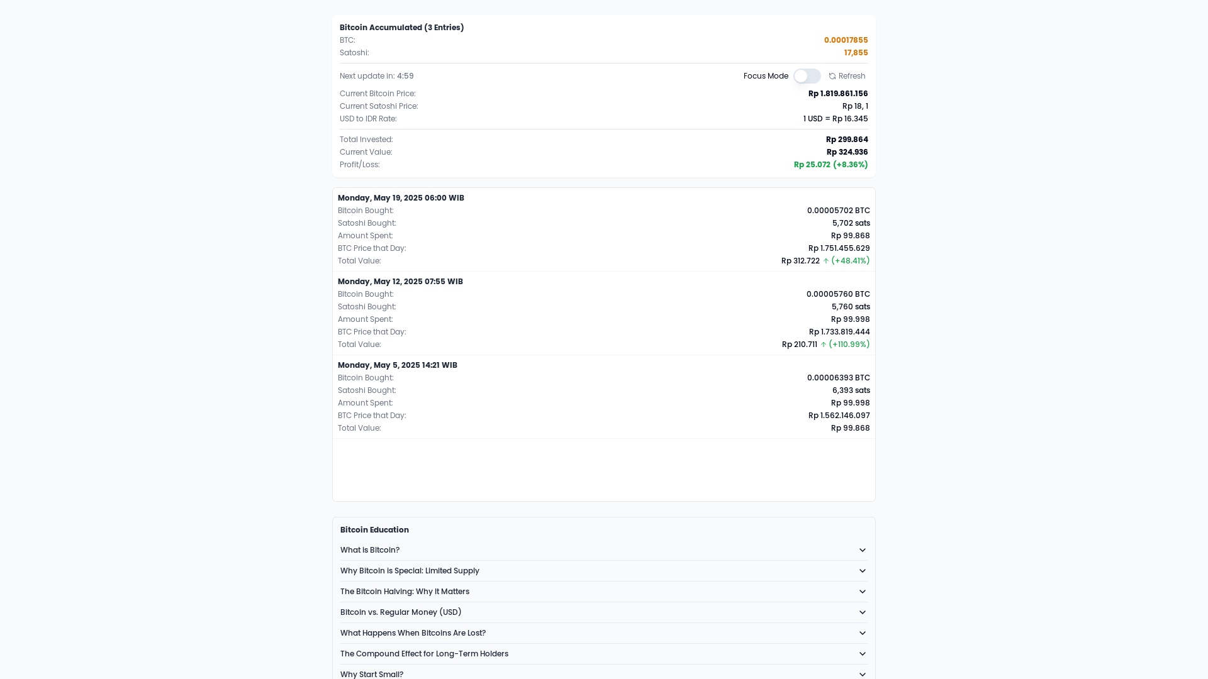Click up-arrow icon next to +110.99%
This screenshot has width=1208, height=679.
click(824, 345)
